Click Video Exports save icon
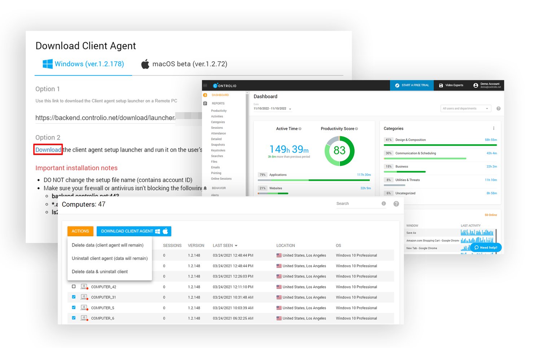The width and height of the screenshot is (534, 356). 441,85
